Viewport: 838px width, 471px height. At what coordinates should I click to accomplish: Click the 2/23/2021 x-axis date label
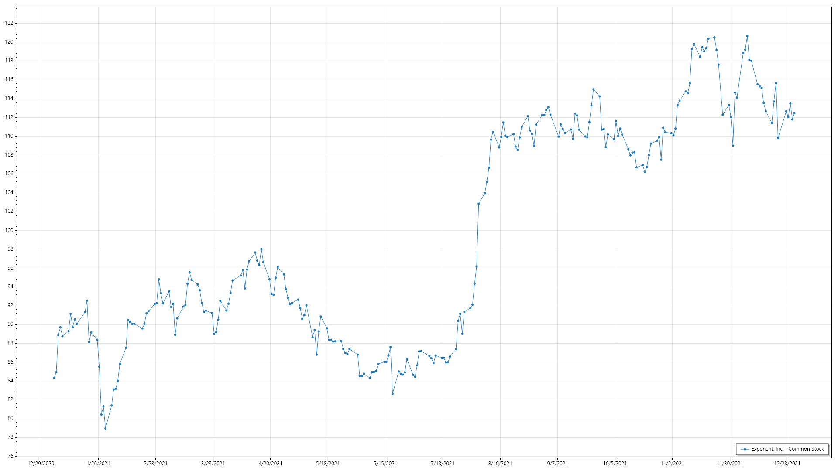pos(155,463)
